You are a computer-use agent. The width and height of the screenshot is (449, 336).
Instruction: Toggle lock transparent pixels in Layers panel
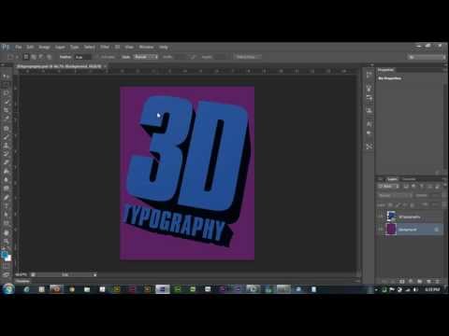click(x=390, y=205)
